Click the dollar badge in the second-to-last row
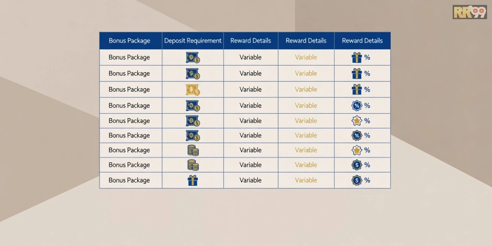 tap(357, 165)
